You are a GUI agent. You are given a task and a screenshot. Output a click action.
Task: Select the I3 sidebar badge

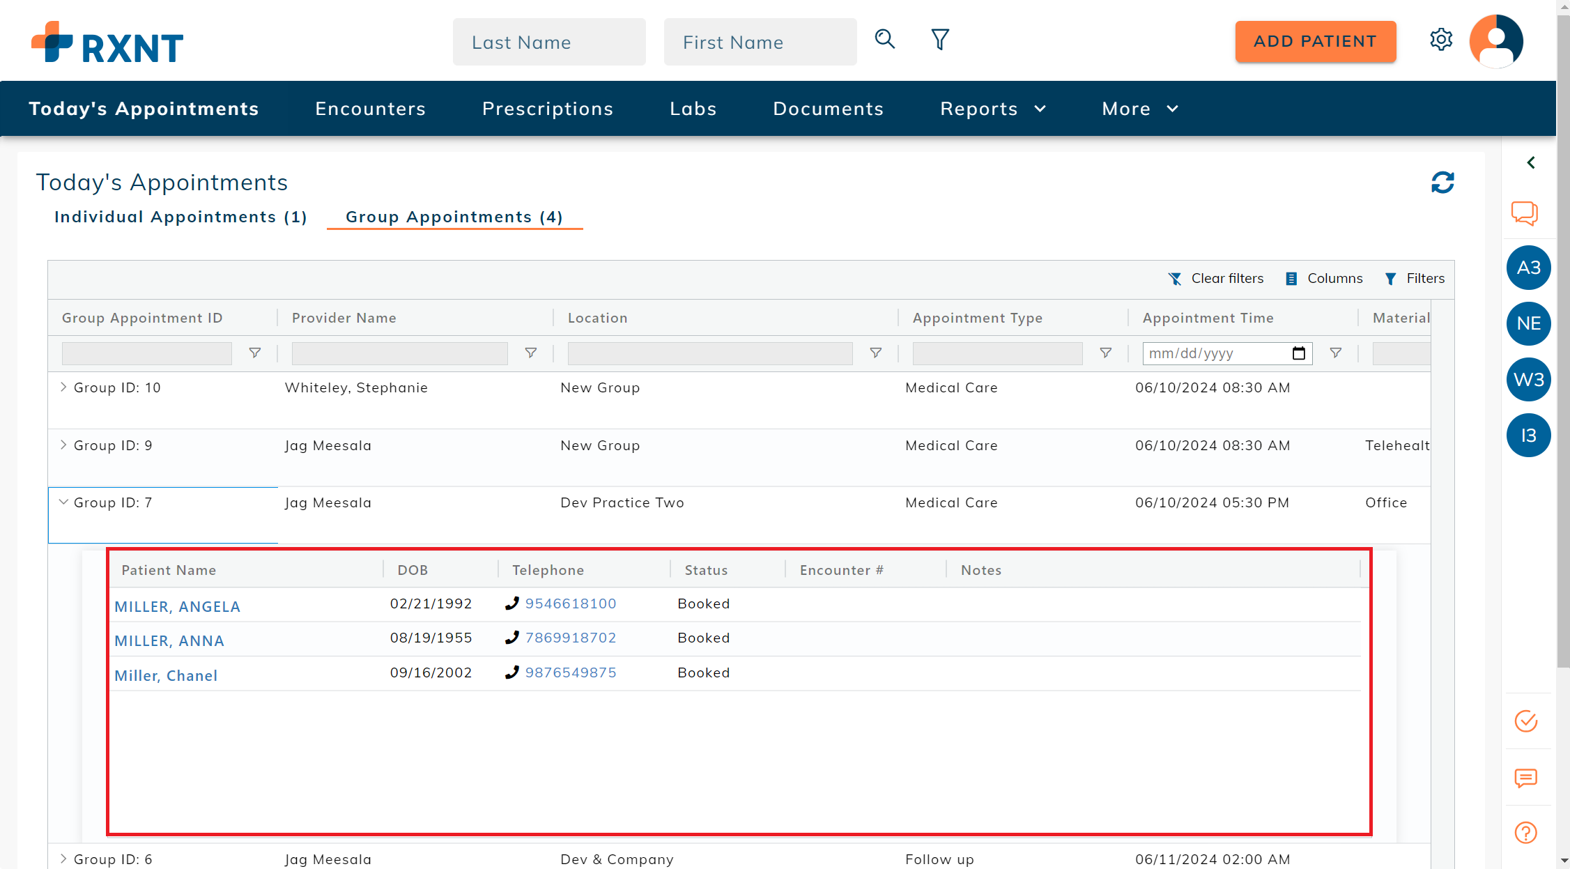(x=1528, y=436)
